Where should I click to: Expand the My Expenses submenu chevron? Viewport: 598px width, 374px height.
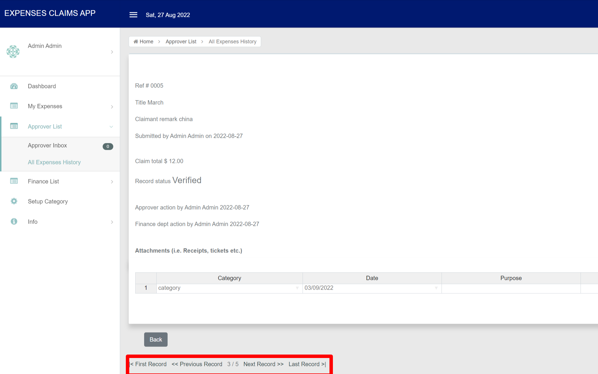112,107
